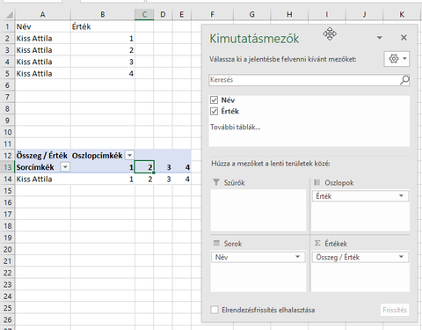Select Kiss Attila in row 2
This screenshot has width=422, height=330.
click(43, 39)
